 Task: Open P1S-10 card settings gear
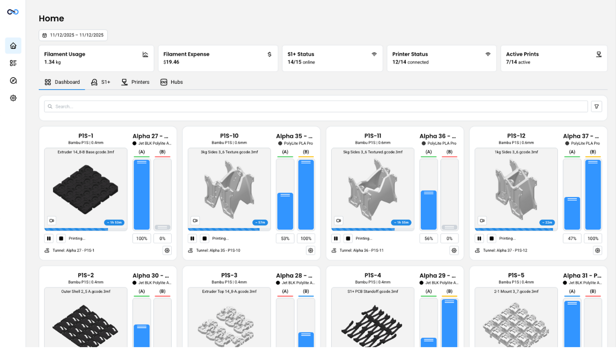tap(311, 250)
